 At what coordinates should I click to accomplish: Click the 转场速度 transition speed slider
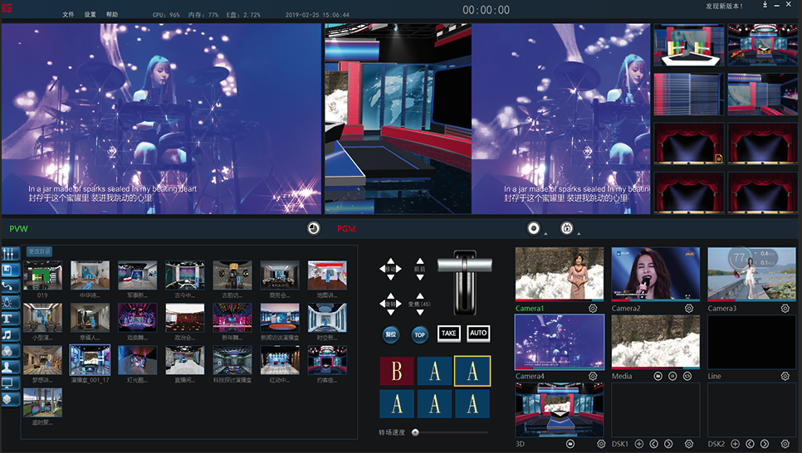click(x=415, y=432)
